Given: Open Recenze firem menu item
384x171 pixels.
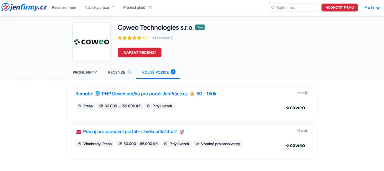Looking at the screenshot, I should (64, 8).
